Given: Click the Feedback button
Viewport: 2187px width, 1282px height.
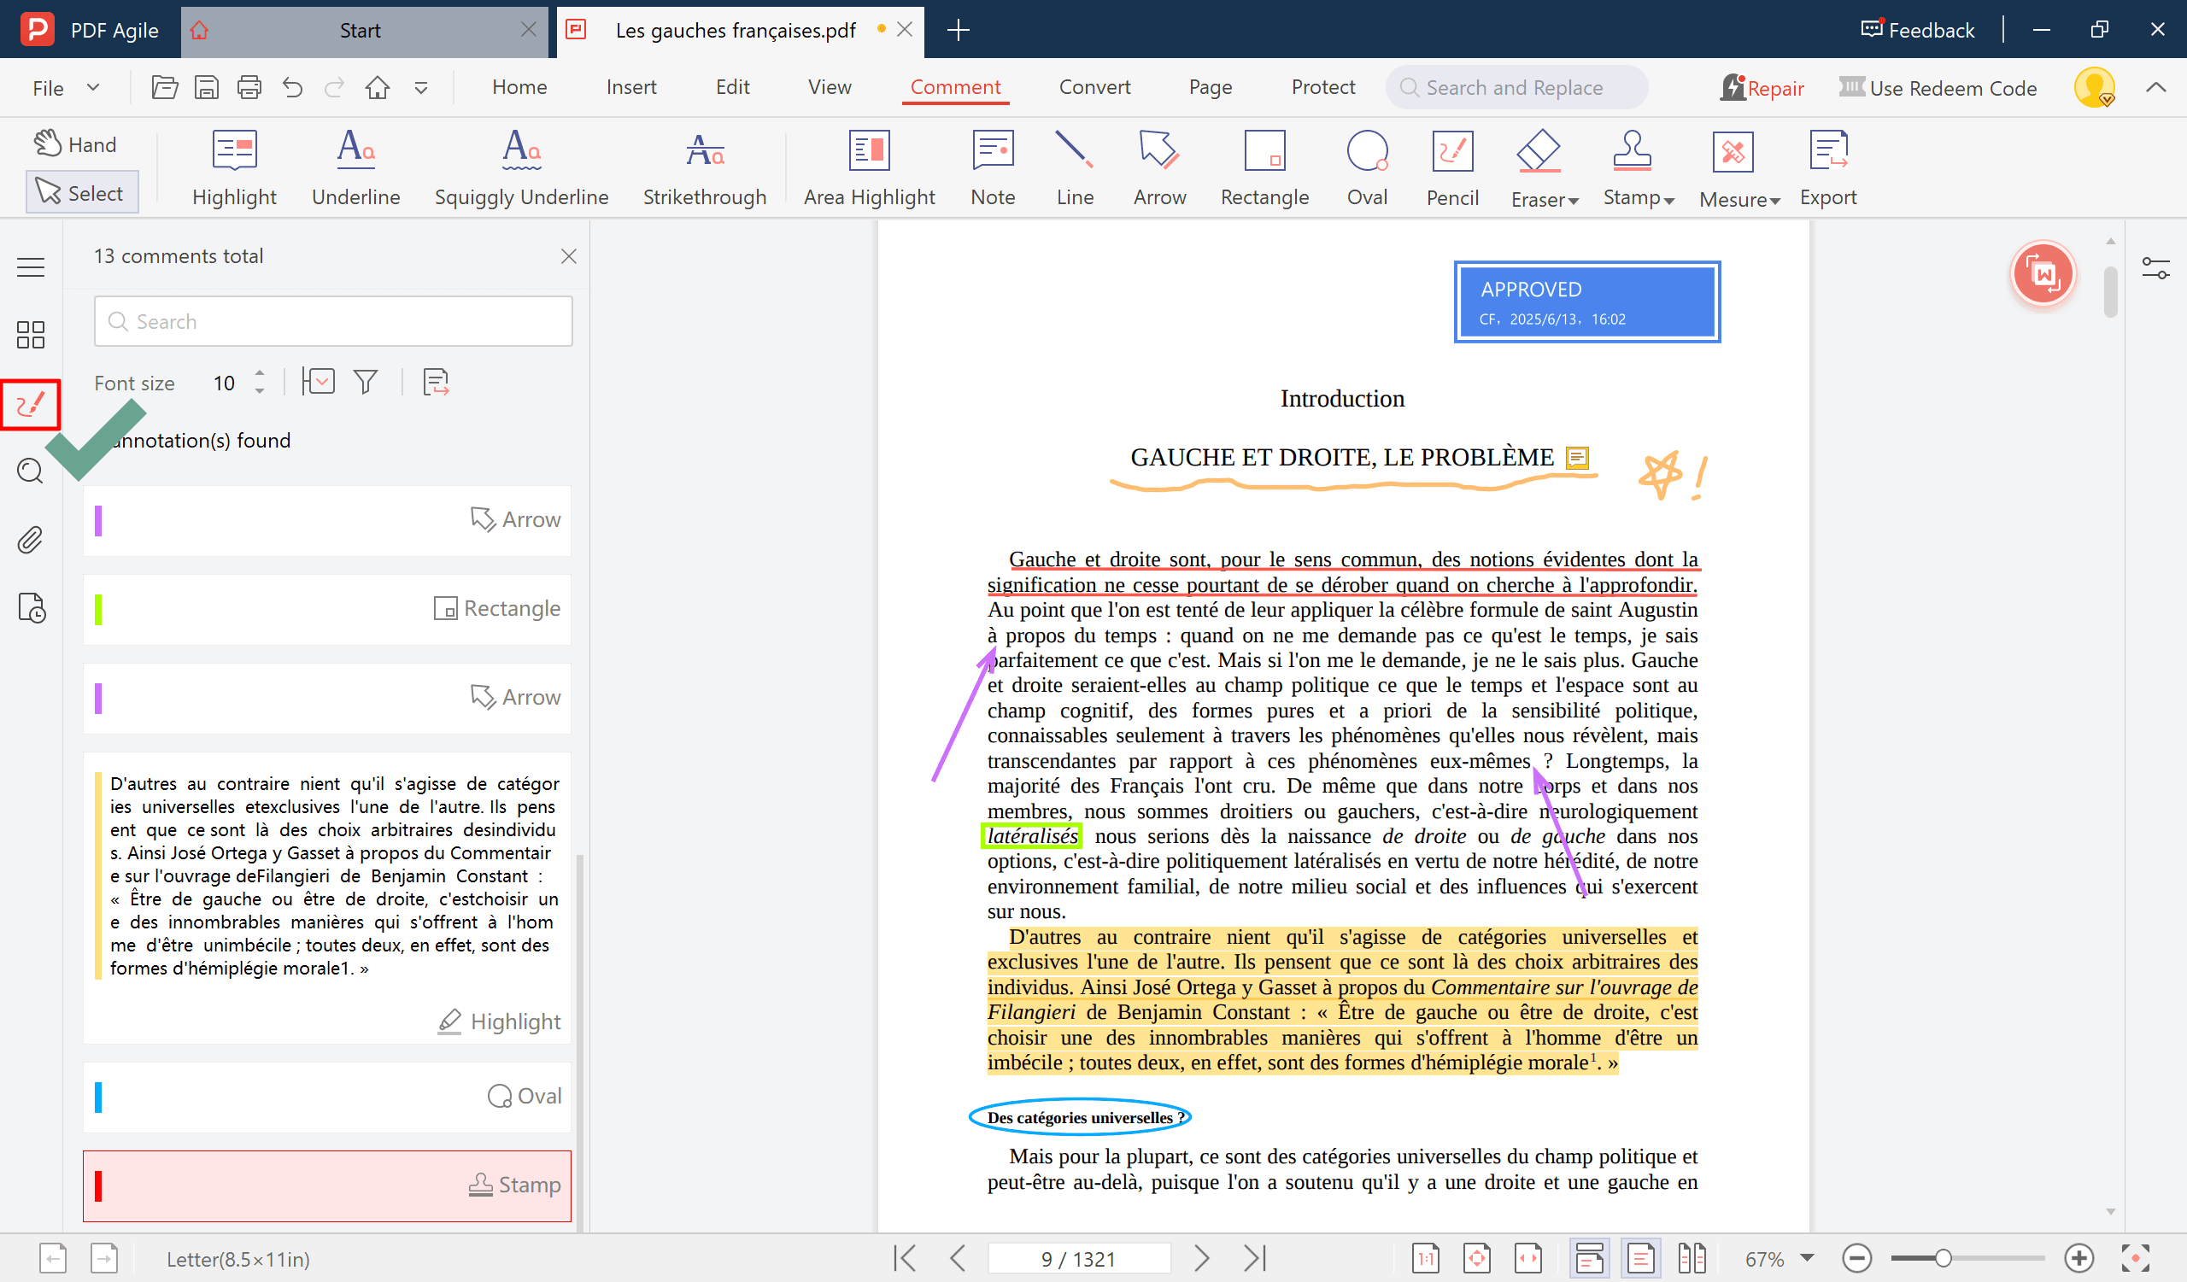Looking at the screenshot, I should click(x=1918, y=31).
